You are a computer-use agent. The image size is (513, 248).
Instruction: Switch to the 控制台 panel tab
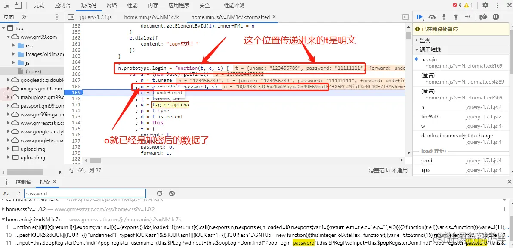click(x=62, y=6)
